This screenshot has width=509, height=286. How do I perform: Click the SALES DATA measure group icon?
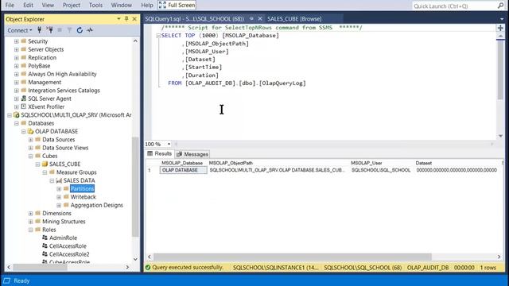point(59,180)
